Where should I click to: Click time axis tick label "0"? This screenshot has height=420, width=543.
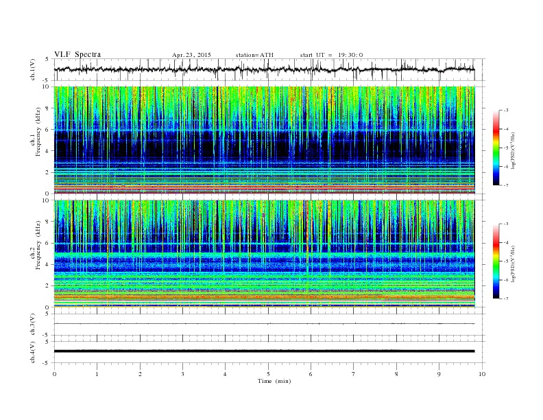tap(54, 374)
